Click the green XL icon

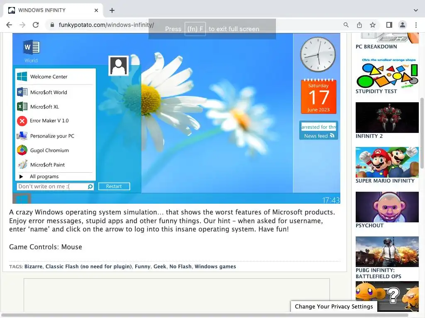click(22, 106)
